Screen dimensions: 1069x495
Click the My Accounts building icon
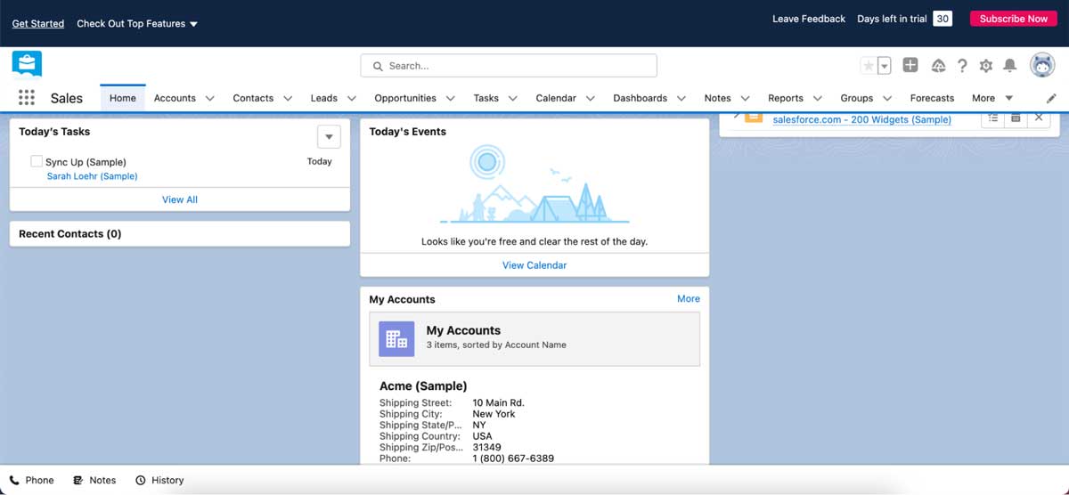tap(396, 339)
